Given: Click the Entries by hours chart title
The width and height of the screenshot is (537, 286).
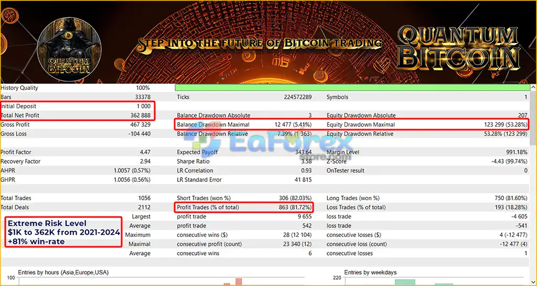Looking at the screenshot, I should (x=63, y=272).
